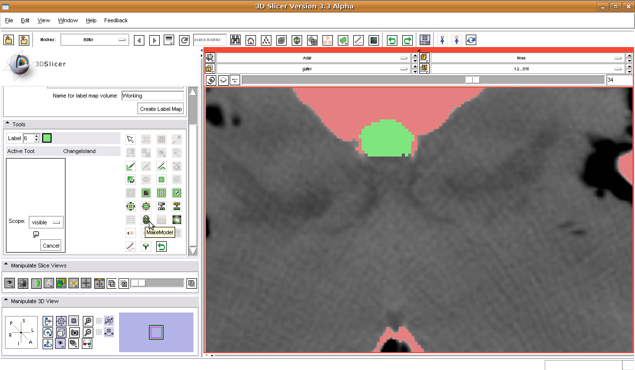Viewport: 635px width, 370px height.
Task: Toggle stereo red-blue glasses option
Action: click(87, 343)
